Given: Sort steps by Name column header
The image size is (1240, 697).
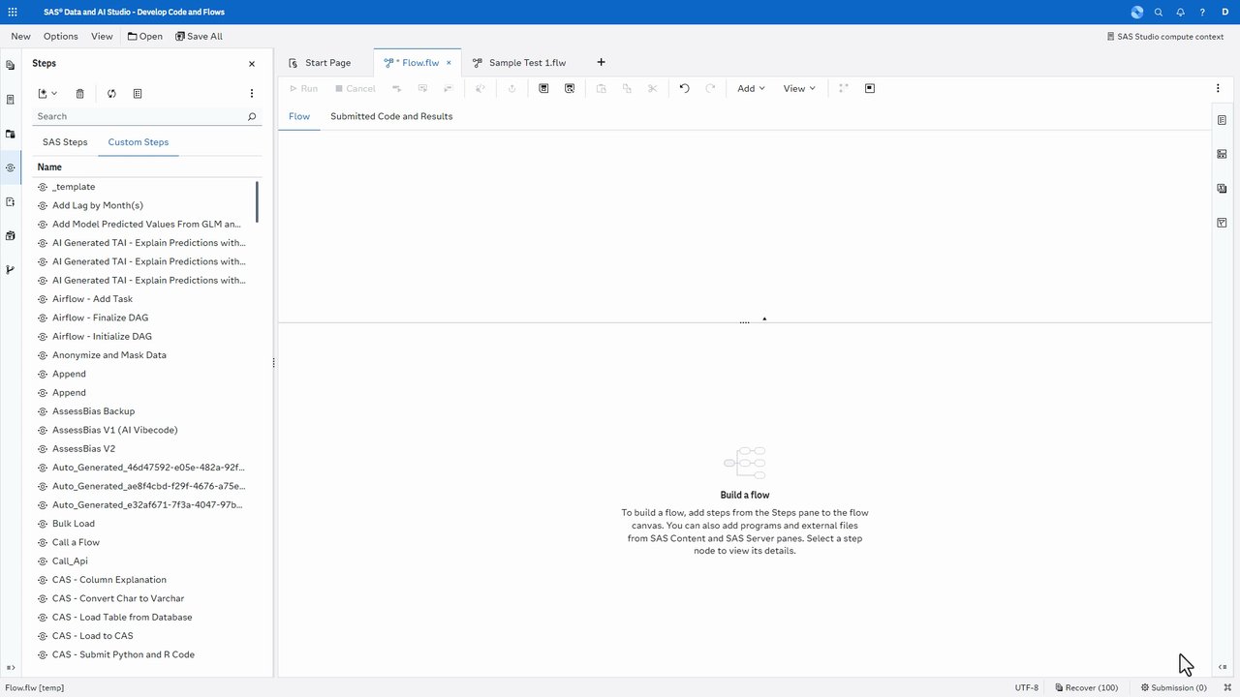Looking at the screenshot, I should (49, 167).
